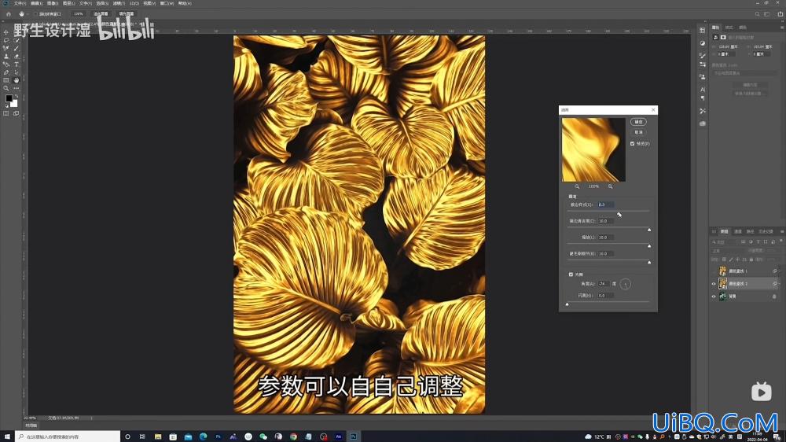Click the lock icon on the 背景 layer
This screenshot has width=786, height=442.
click(774, 297)
